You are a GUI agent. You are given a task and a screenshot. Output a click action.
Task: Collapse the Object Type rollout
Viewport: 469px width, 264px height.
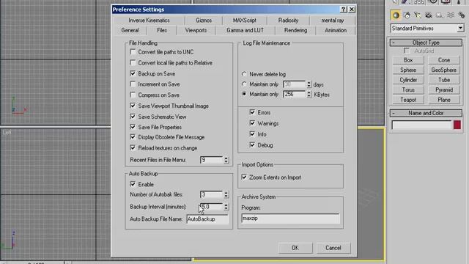click(426, 43)
